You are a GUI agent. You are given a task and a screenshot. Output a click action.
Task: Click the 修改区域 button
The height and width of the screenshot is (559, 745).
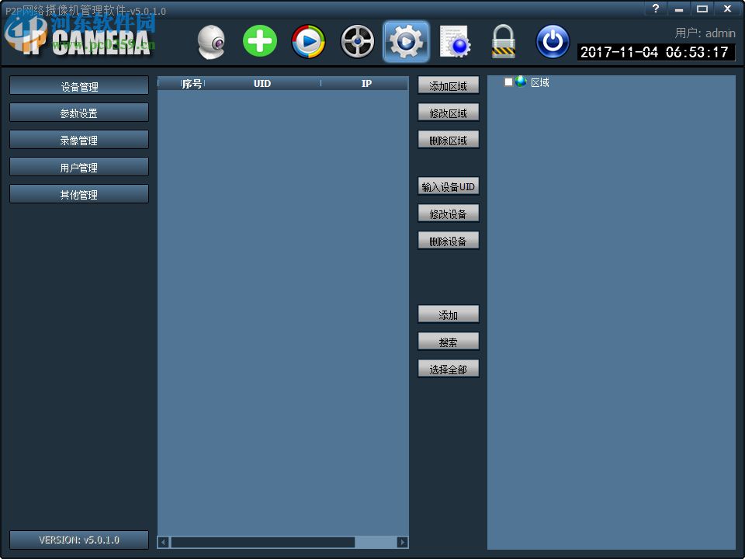[448, 113]
